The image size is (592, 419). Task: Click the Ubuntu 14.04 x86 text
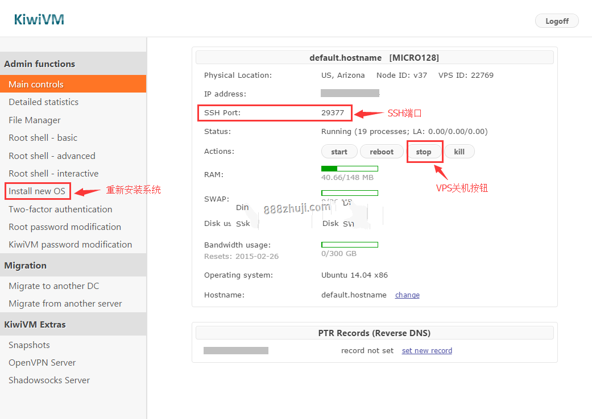(354, 275)
